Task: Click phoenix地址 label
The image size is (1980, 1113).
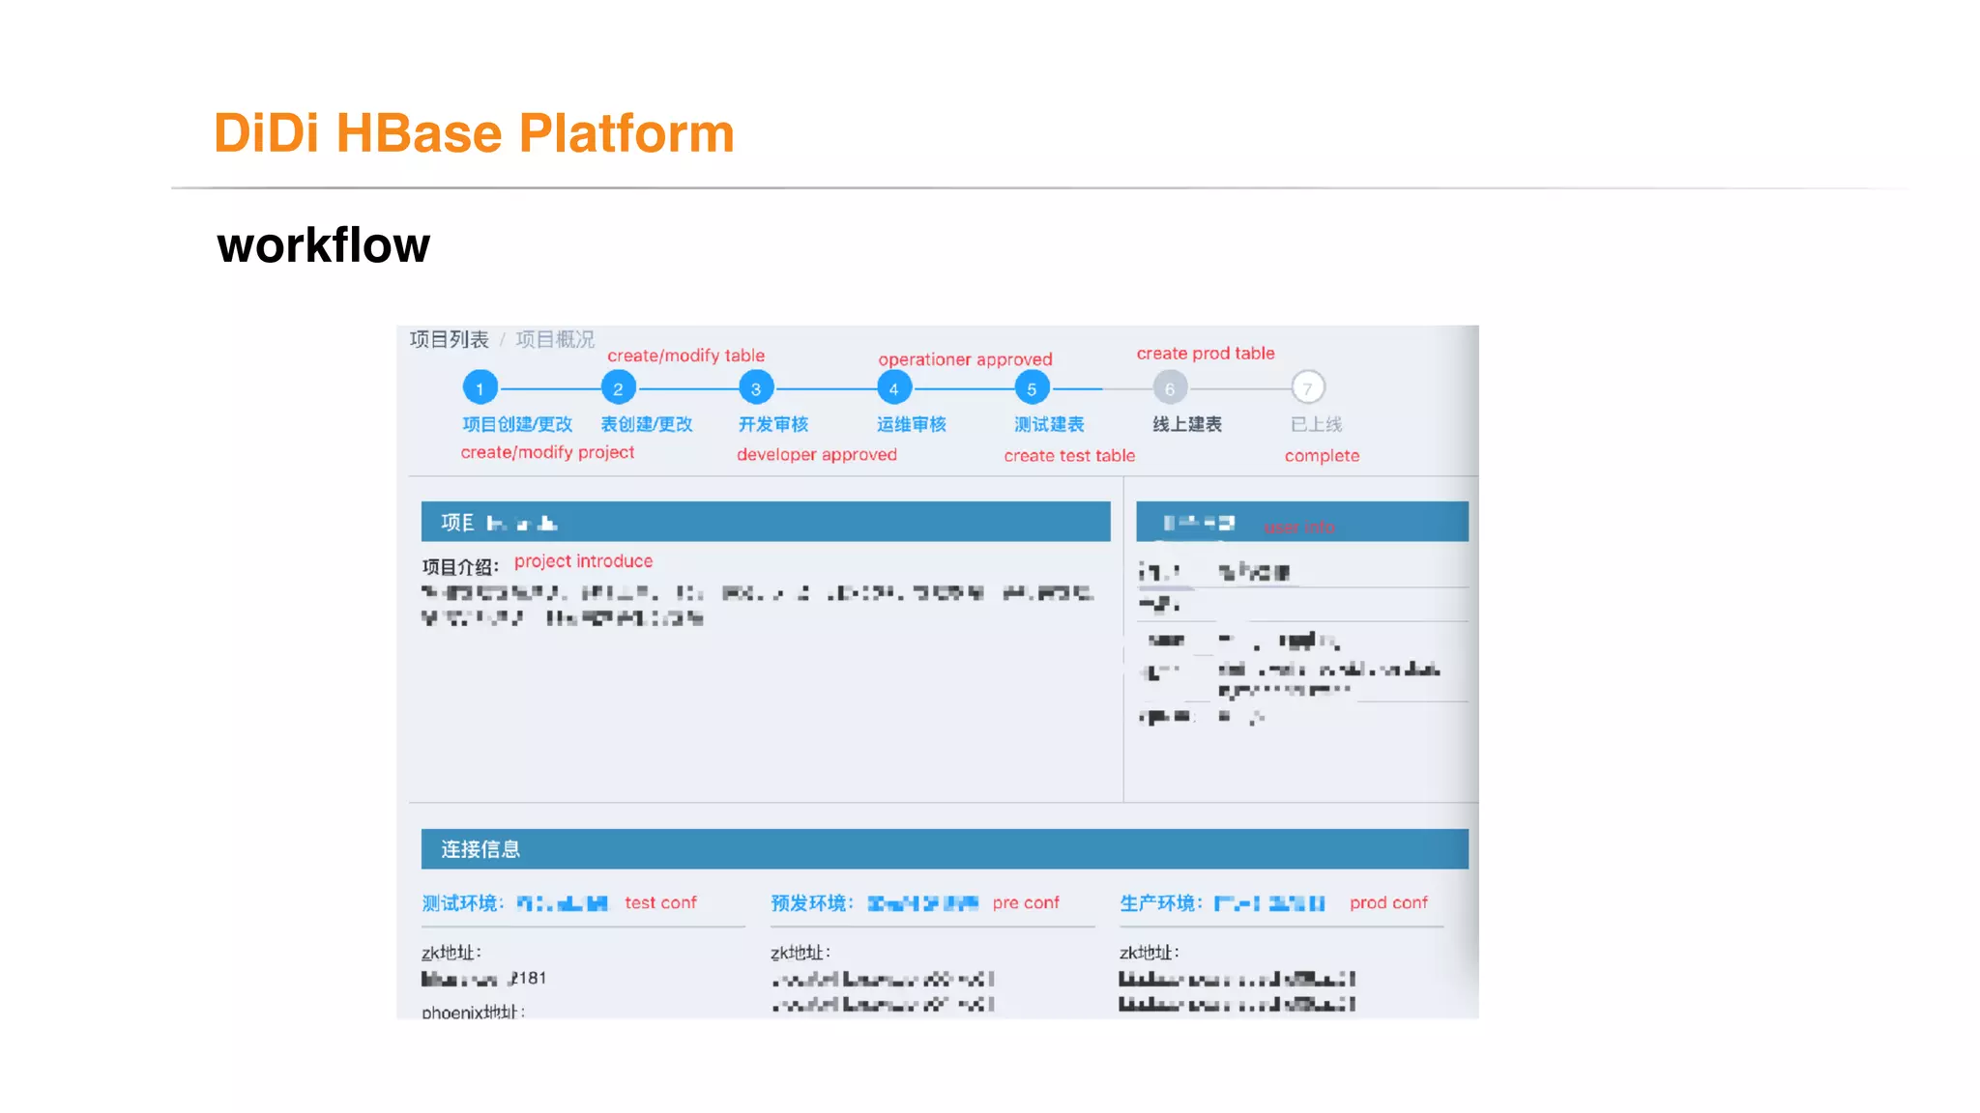Action: (474, 1012)
